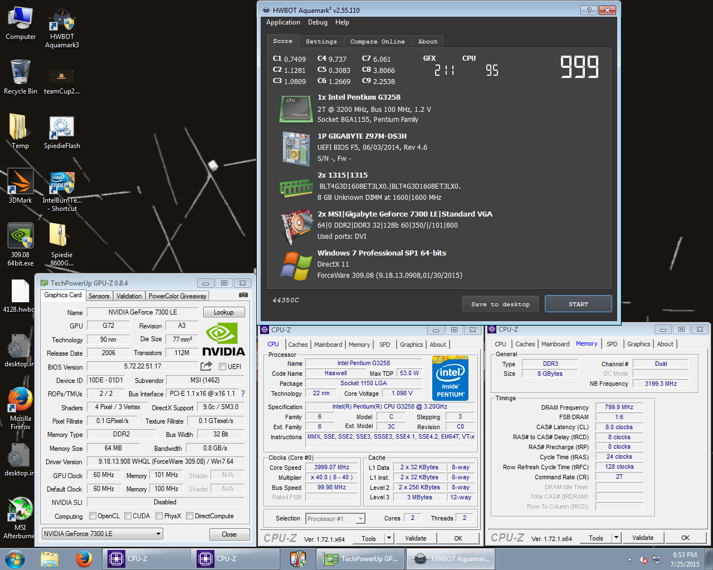Click the volume icon in system tray
The image size is (713, 570).
click(x=643, y=559)
